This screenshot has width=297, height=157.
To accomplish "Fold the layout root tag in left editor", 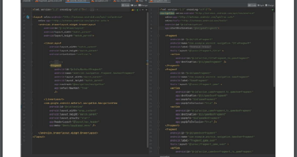I will (32, 17).
